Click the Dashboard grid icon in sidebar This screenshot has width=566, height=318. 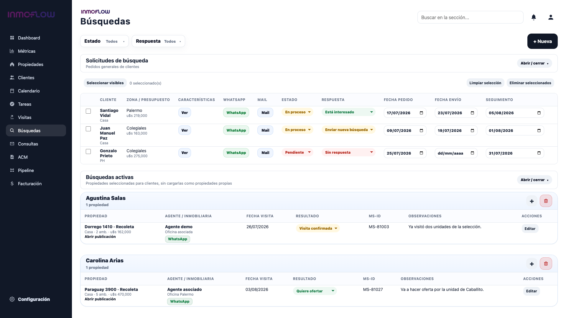point(12,38)
